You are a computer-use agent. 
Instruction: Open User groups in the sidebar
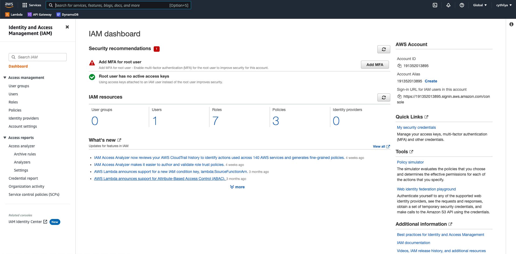coord(19,86)
